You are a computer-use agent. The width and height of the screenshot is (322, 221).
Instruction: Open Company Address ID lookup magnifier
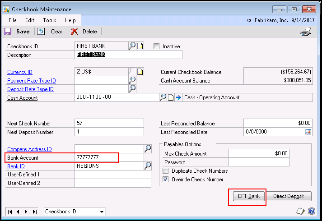point(148,149)
